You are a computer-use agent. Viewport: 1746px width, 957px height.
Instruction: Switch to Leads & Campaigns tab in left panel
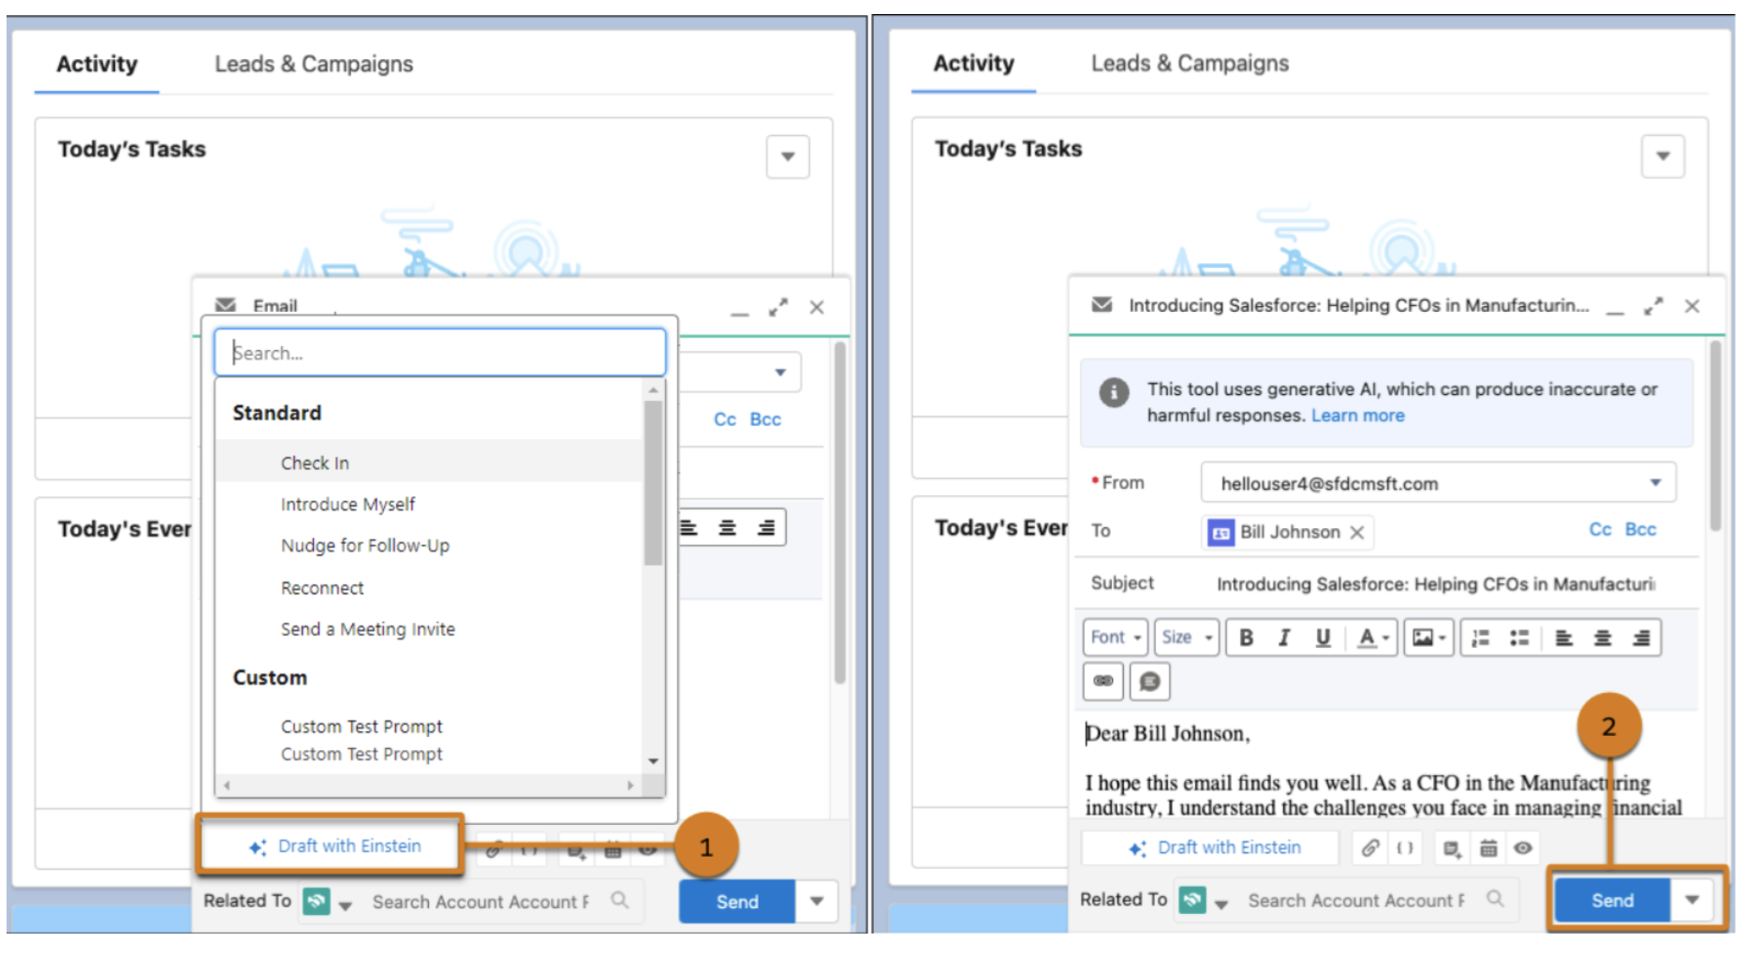click(x=314, y=65)
